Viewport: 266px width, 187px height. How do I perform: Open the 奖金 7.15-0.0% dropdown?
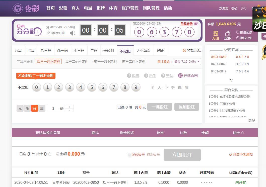(187, 61)
